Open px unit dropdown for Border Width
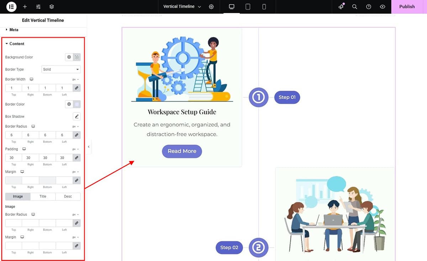 pos(76,79)
